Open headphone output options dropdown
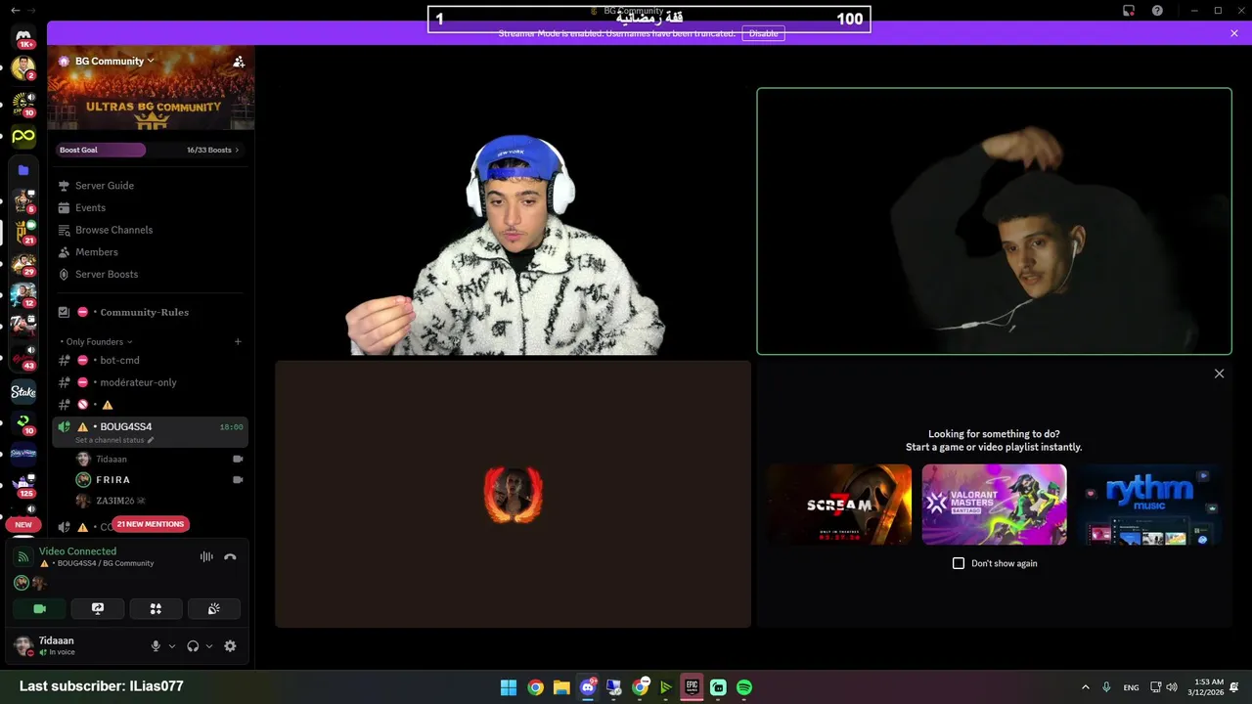The width and height of the screenshot is (1252, 704). coord(209,646)
